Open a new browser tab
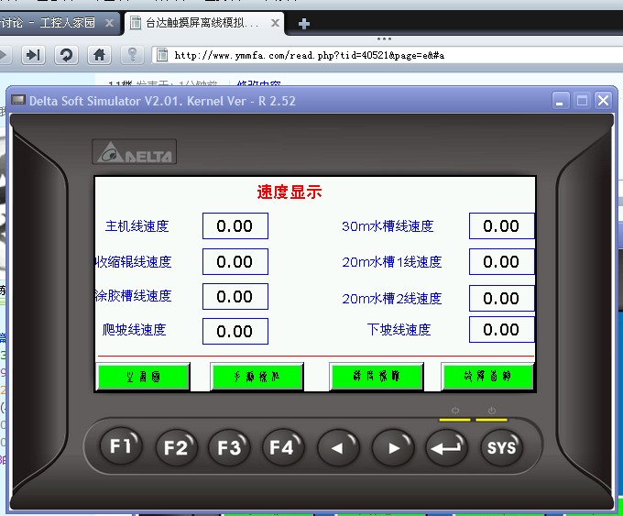The width and height of the screenshot is (623, 516). pyautogui.click(x=304, y=23)
